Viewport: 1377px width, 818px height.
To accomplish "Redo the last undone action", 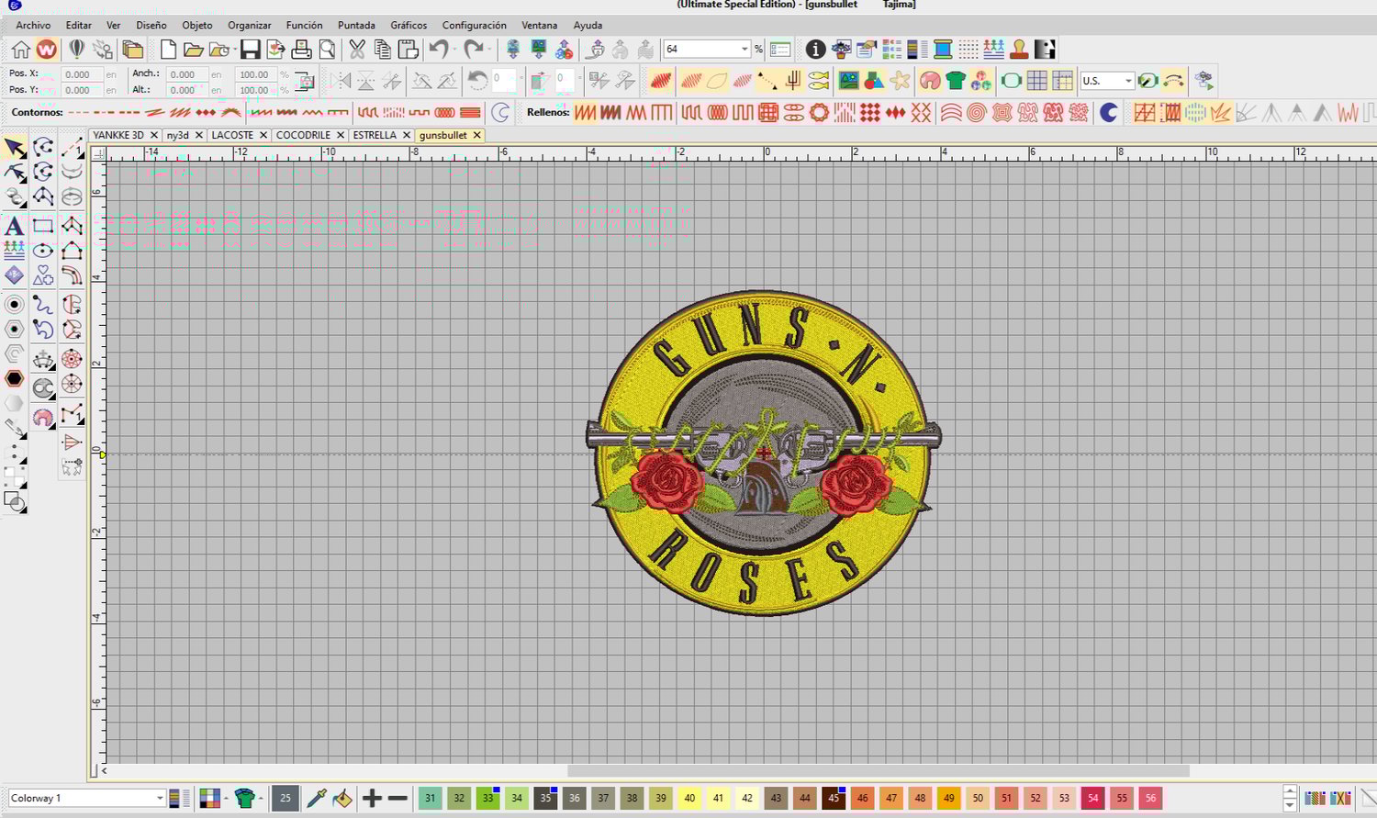I will pos(473,50).
